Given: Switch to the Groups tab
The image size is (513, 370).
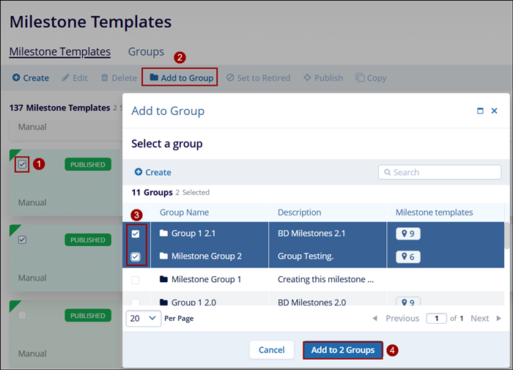Looking at the screenshot, I should click(x=146, y=52).
